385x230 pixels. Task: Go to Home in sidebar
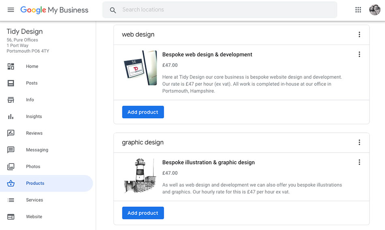pos(32,66)
